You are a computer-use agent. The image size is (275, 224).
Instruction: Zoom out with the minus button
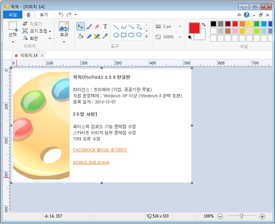click(220, 216)
